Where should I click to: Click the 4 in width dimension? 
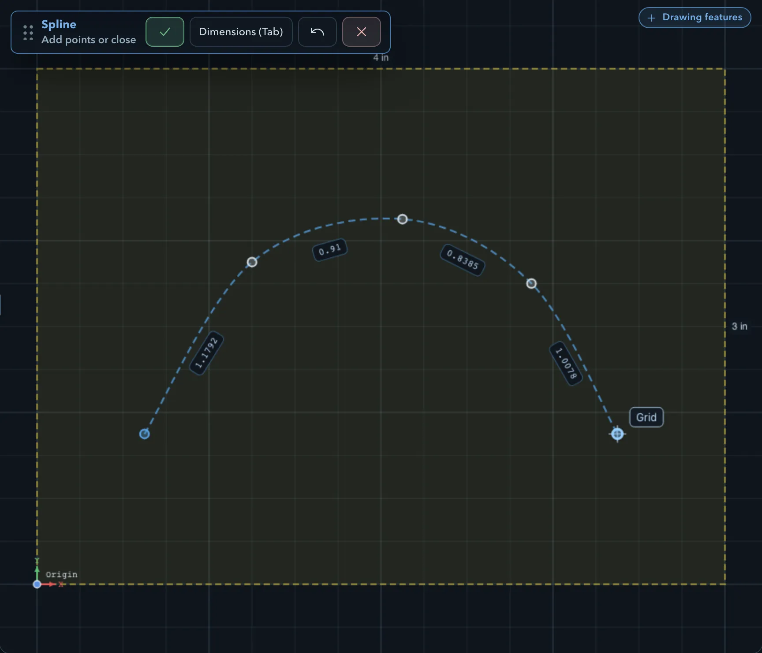coord(381,58)
